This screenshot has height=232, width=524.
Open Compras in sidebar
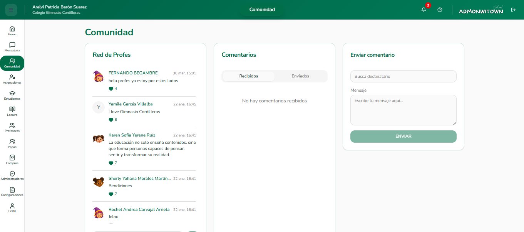tap(12, 160)
